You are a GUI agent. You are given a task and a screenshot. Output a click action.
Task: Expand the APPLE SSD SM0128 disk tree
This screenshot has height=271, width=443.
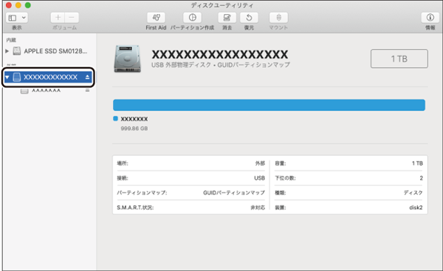point(7,51)
